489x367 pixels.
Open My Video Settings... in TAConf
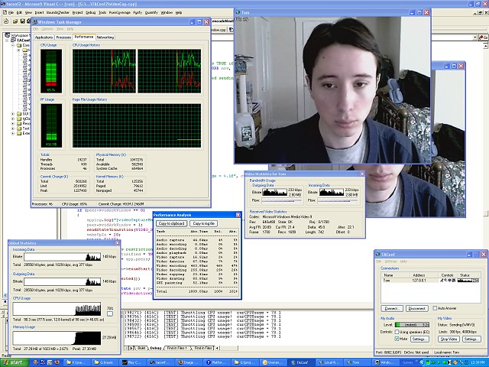[x=471, y=339]
